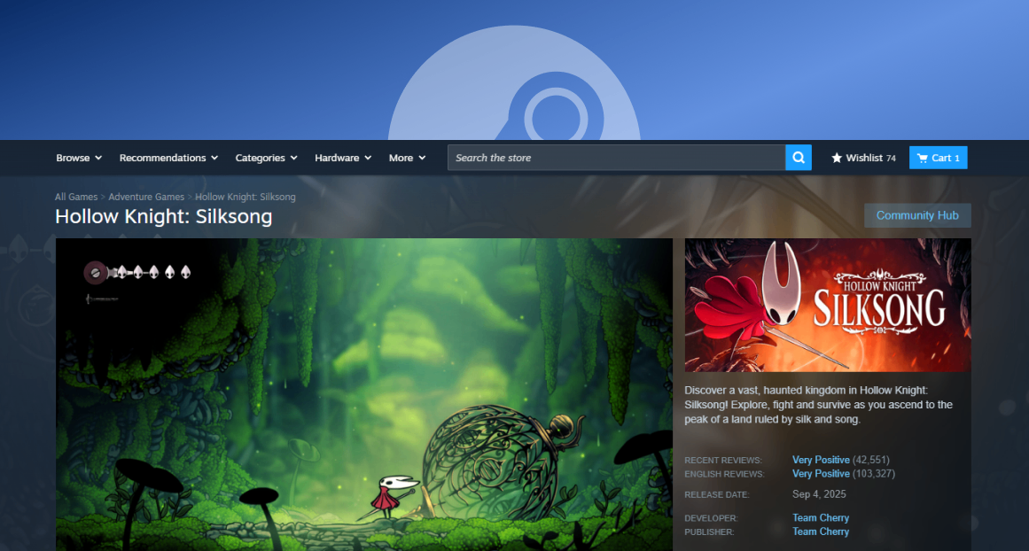Open the shopping Cart

coord(938,158)
